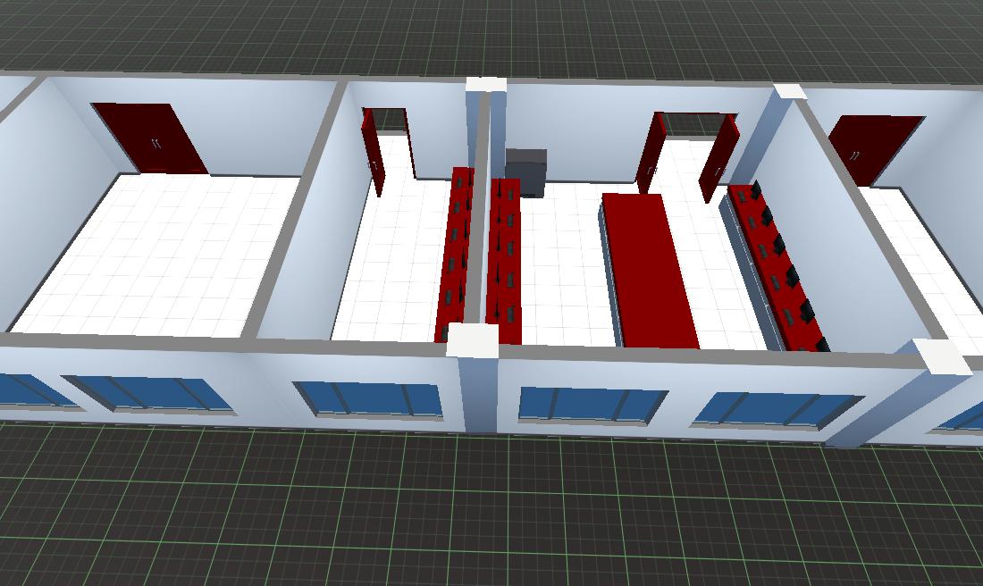The image size is (983, 586).
Task: Click left leaf of center room's open door
Action: click(x=651, y=152)
